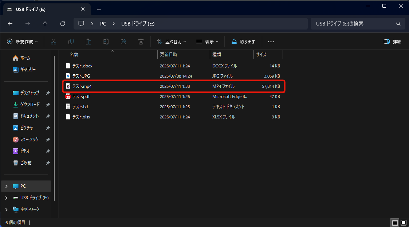
Task: Close the USB ドライブ (E:) tab
Action: coord(83,9)
